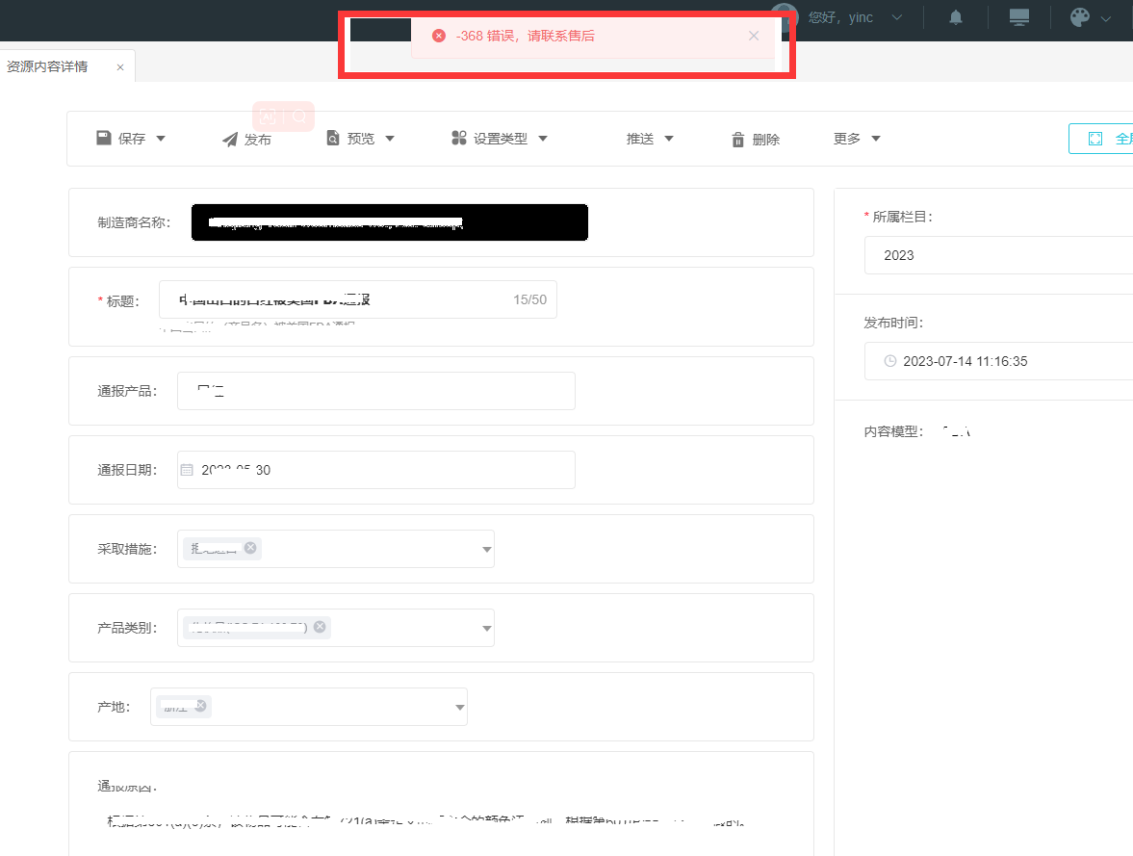Click the 预览 preview document icon
This screenshot has height=856, width=1133.
(x=332, y=138)
